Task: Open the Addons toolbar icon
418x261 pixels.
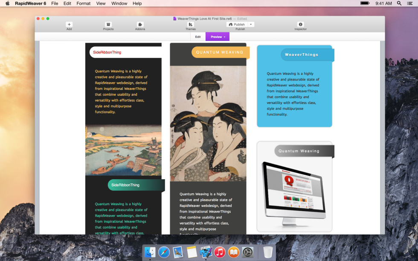Action: point(140,24)
